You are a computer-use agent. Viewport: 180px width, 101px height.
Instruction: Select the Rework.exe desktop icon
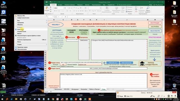pyautogui.click(x=3, y=22)
